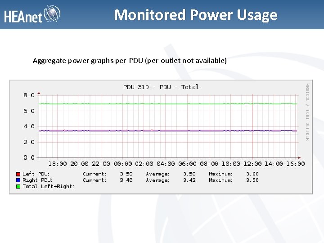Click the graph title 'PDU 31D - PDU - Total'

click(161, 87)
